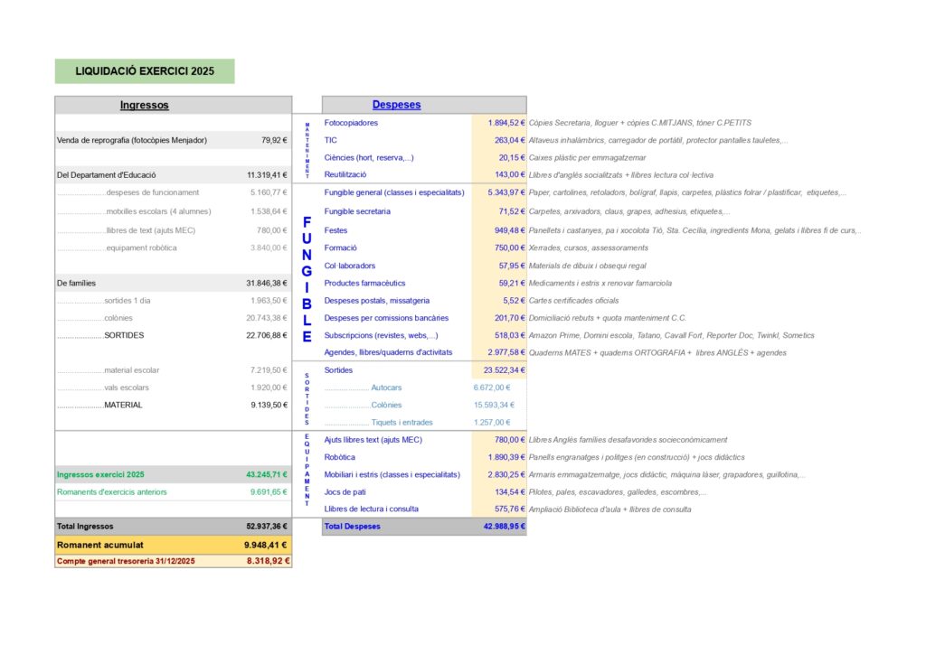The image size is (926, 654).
Task: Click the underlined Ingressos header
Action: coord(145,105)
